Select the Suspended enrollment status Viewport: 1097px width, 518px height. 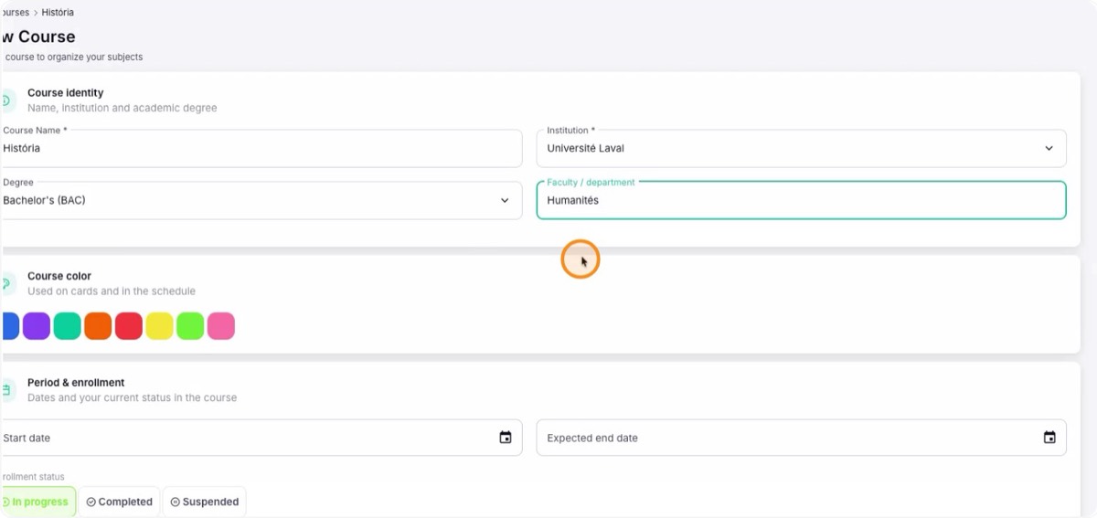204,502
